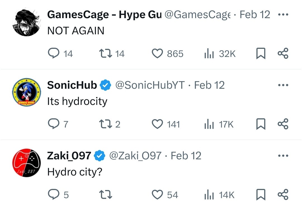The width and height of the screenshot is (302, 209).
Task: Open more options for Zaki_097 tweet
Action: (x=283, y=156)
